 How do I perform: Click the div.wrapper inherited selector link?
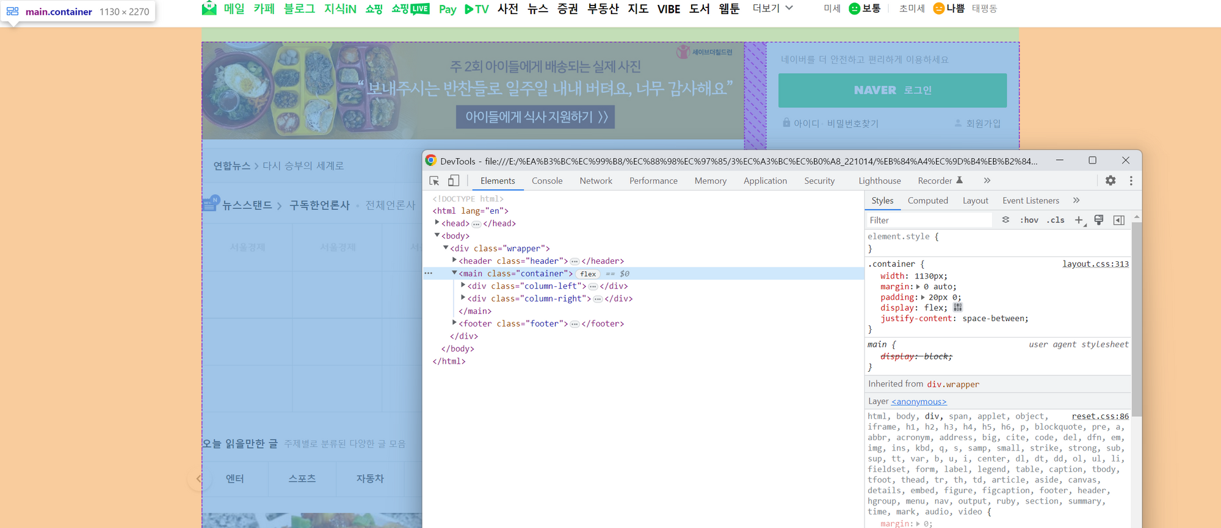(953, 384)
